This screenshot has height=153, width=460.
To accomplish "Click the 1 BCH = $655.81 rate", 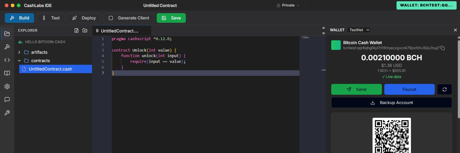I will pyautogui.click(x=392, y=71).
